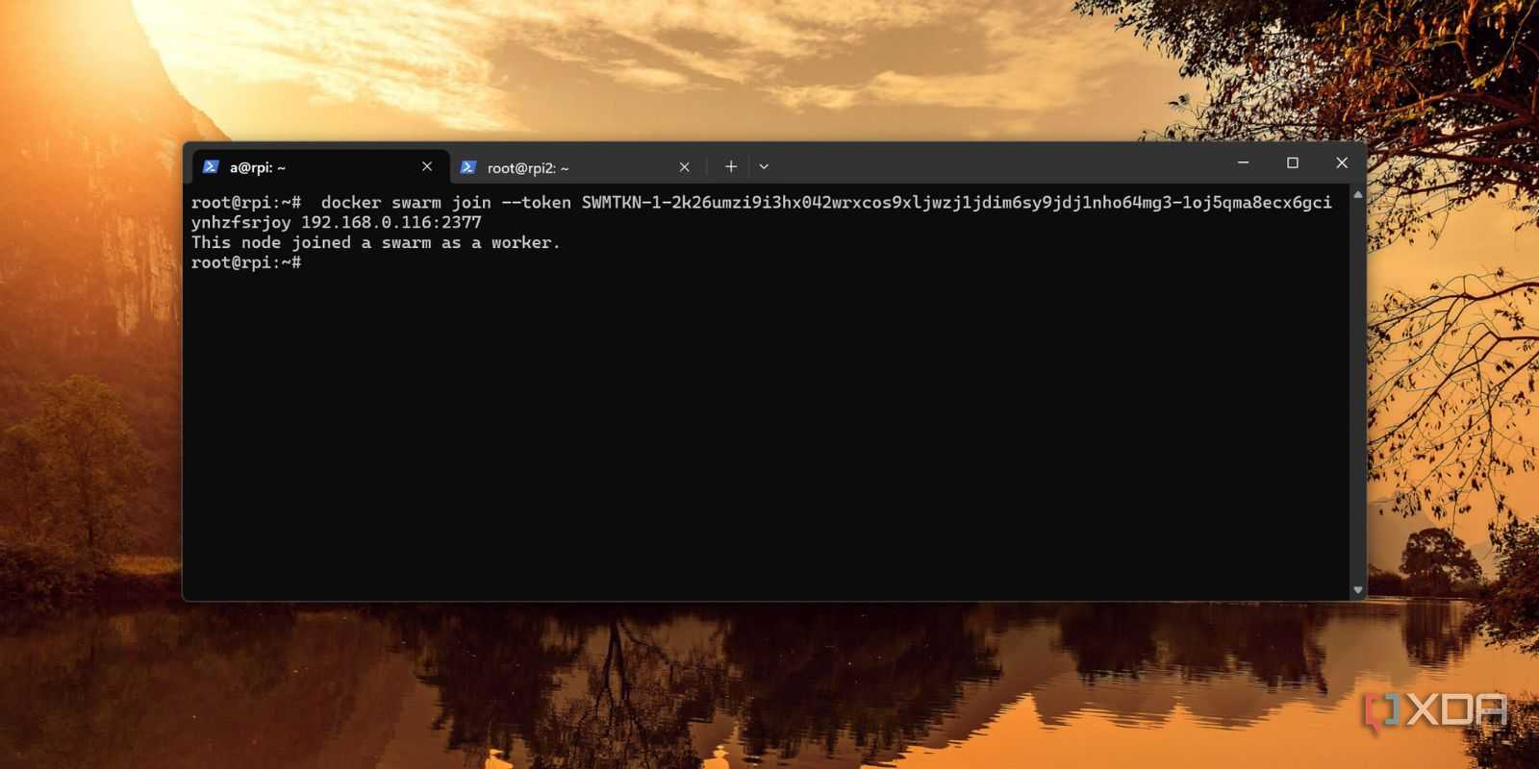Click the PowerShell icon on root@rpi2 tab

point(468,167)
